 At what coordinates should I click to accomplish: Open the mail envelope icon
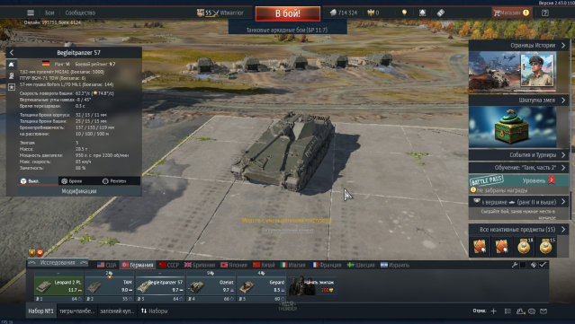(544, 311)
